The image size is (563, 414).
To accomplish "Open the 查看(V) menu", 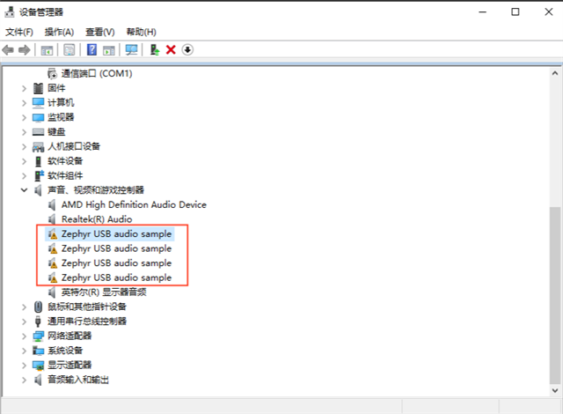I will 99,32.
